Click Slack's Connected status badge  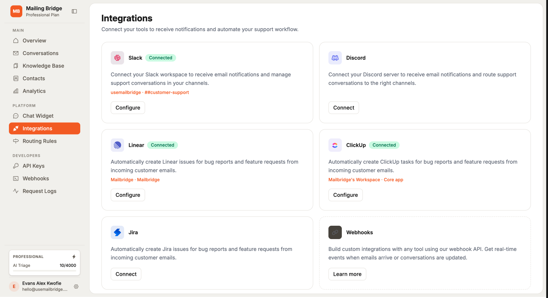pos(160,58)
